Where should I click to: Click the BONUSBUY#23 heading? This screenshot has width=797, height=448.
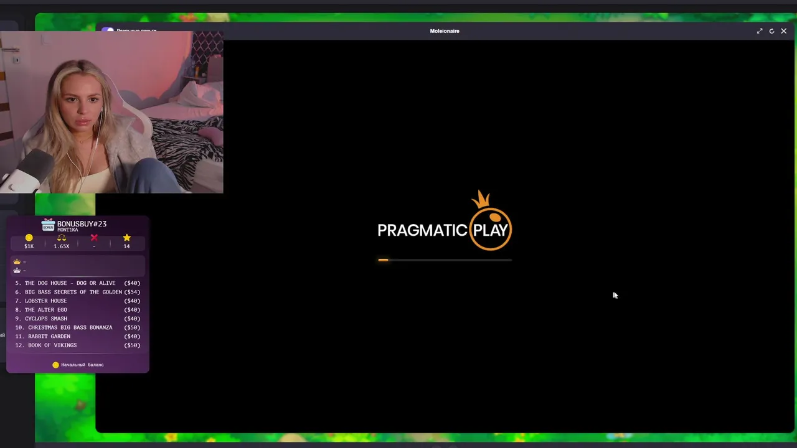click(82, 223)
